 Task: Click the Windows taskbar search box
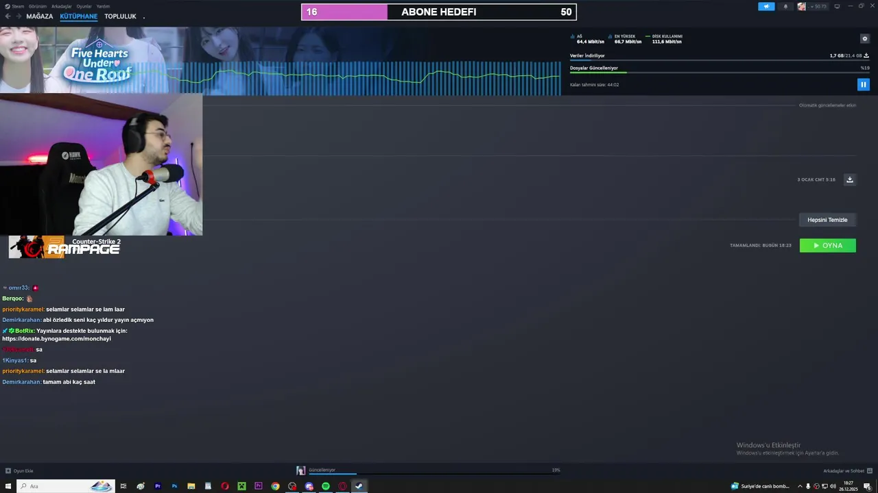[x=65, y=486]
